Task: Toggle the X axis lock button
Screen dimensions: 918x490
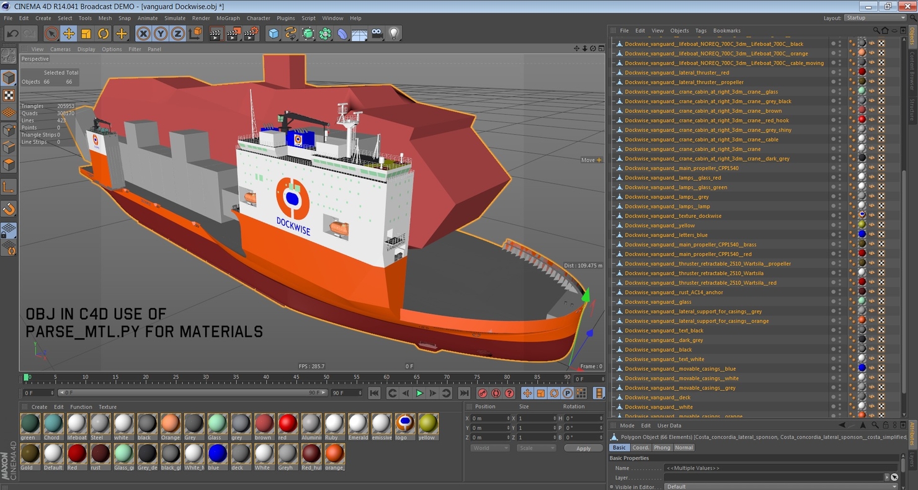Action: (144, 33)
